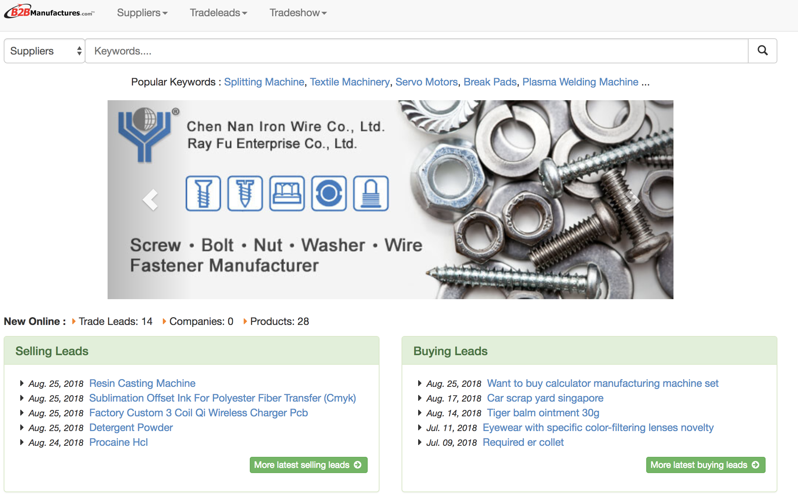The image size is (798, 504).
Task: Click the screw icon in banner
Action: click(203, 193)
